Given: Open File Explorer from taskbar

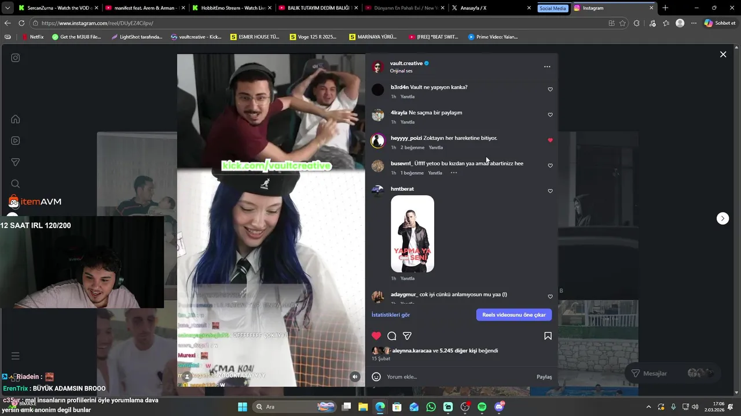Looking at the screenshot, I should (x=362, y=407).
